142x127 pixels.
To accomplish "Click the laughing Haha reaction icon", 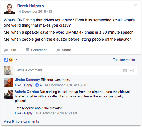I will (11, 60).
